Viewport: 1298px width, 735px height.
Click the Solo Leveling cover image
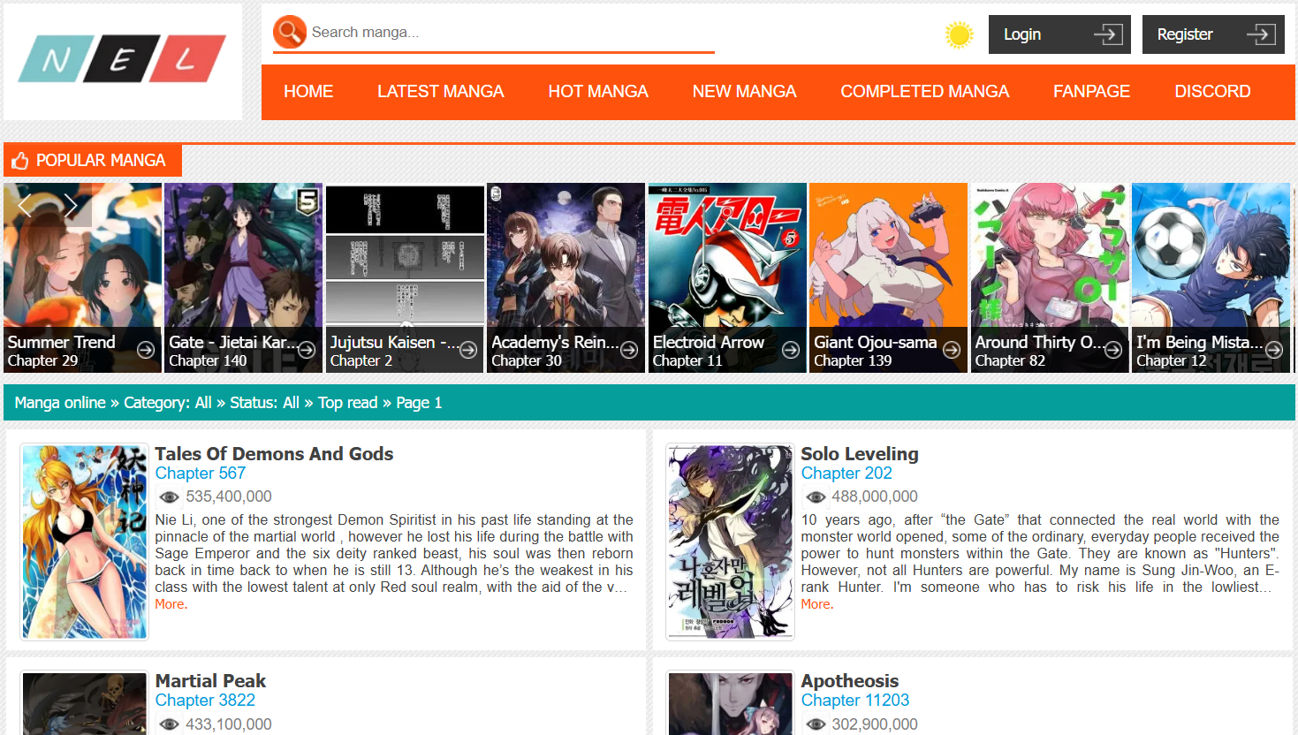pos(730,542)
